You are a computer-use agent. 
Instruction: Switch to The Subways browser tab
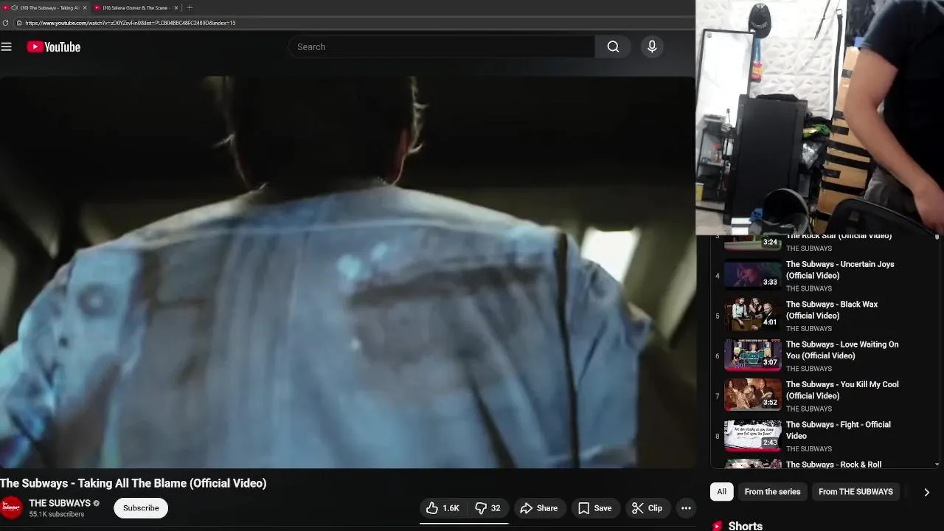(x=46, y=7)
